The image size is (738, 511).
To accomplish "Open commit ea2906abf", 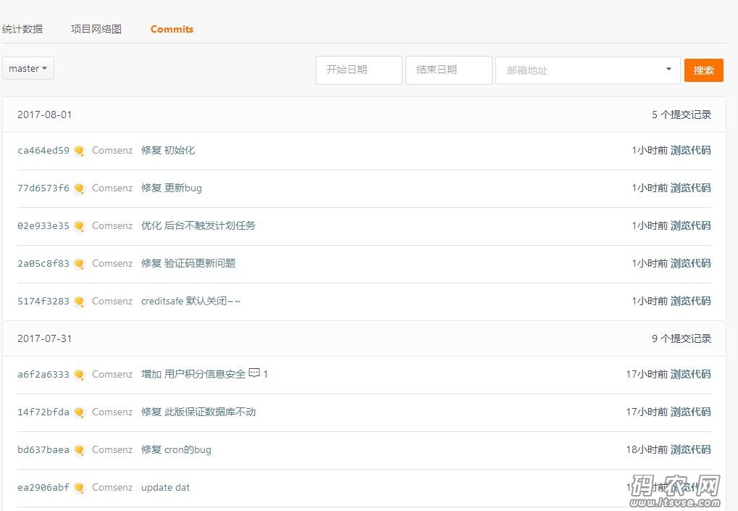I will [43, 488].
